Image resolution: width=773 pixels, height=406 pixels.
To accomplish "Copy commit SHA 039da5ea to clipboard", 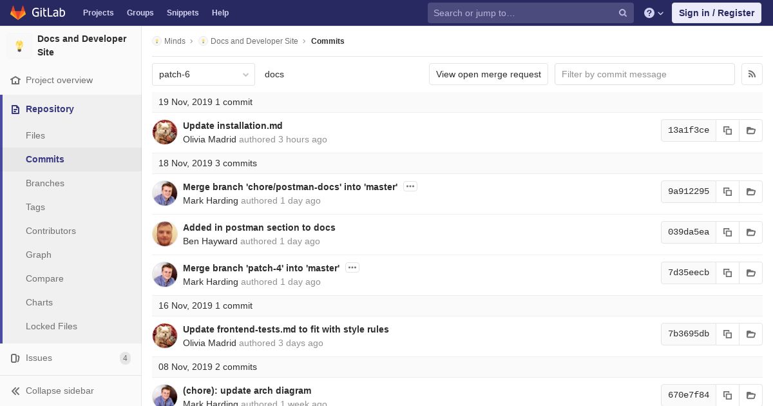I will tap(727, 232).
